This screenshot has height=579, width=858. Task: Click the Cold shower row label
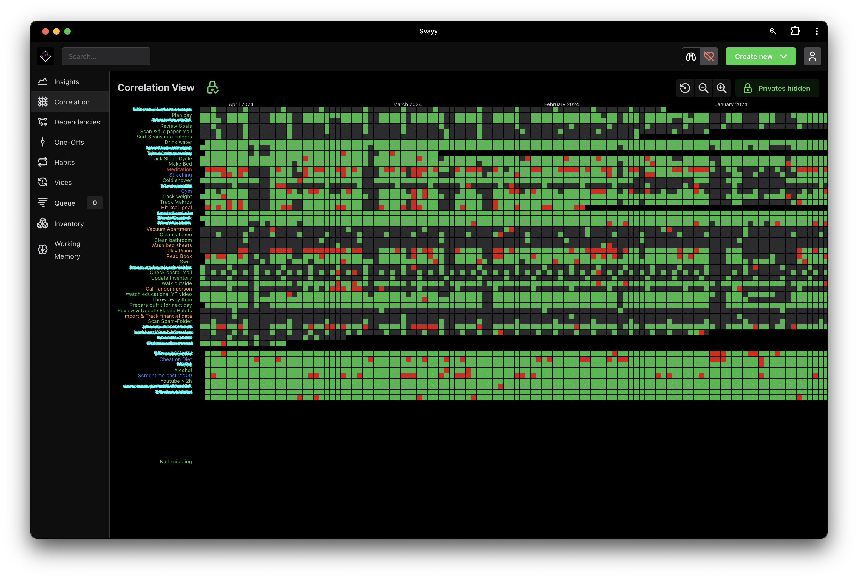coord(177,181)
